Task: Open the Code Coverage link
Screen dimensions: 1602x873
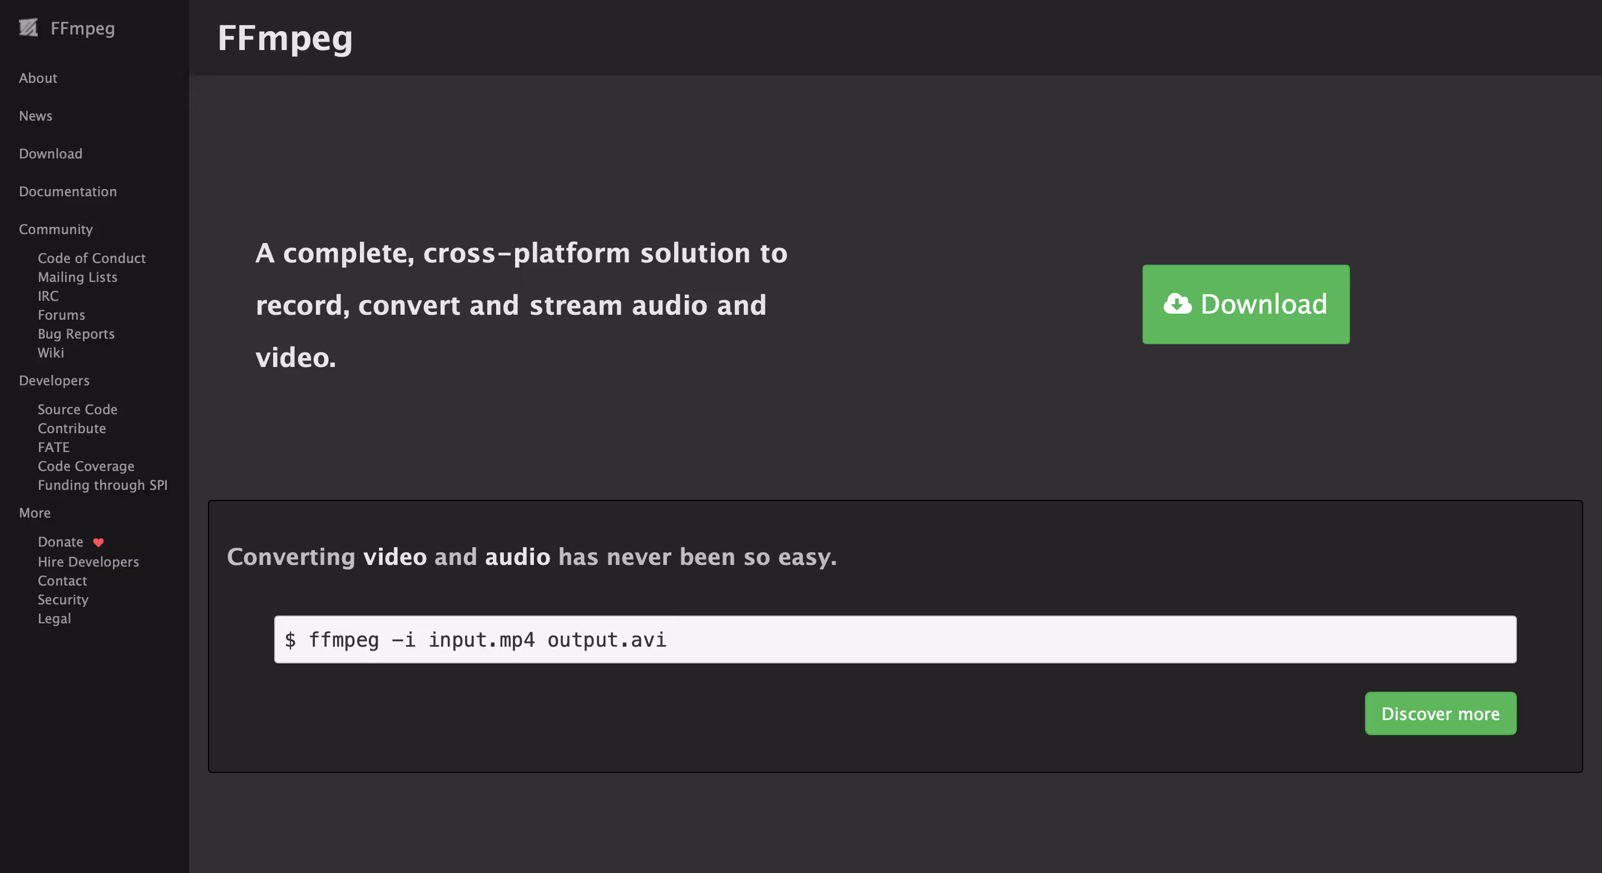Action: (x=86, y=467)
